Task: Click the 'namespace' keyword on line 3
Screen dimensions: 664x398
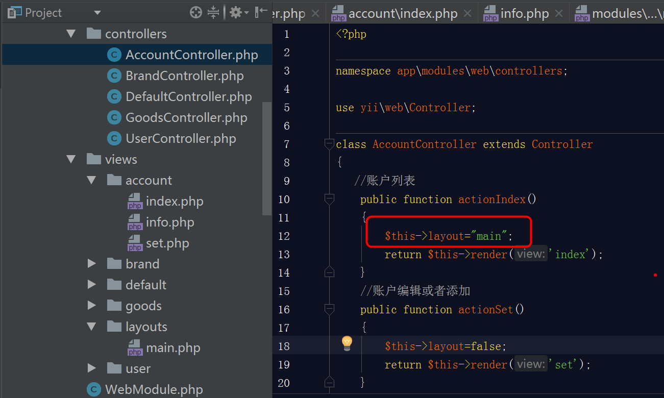Action: pos(363,71)
